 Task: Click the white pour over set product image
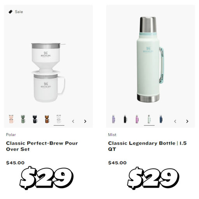coord(48,73)
